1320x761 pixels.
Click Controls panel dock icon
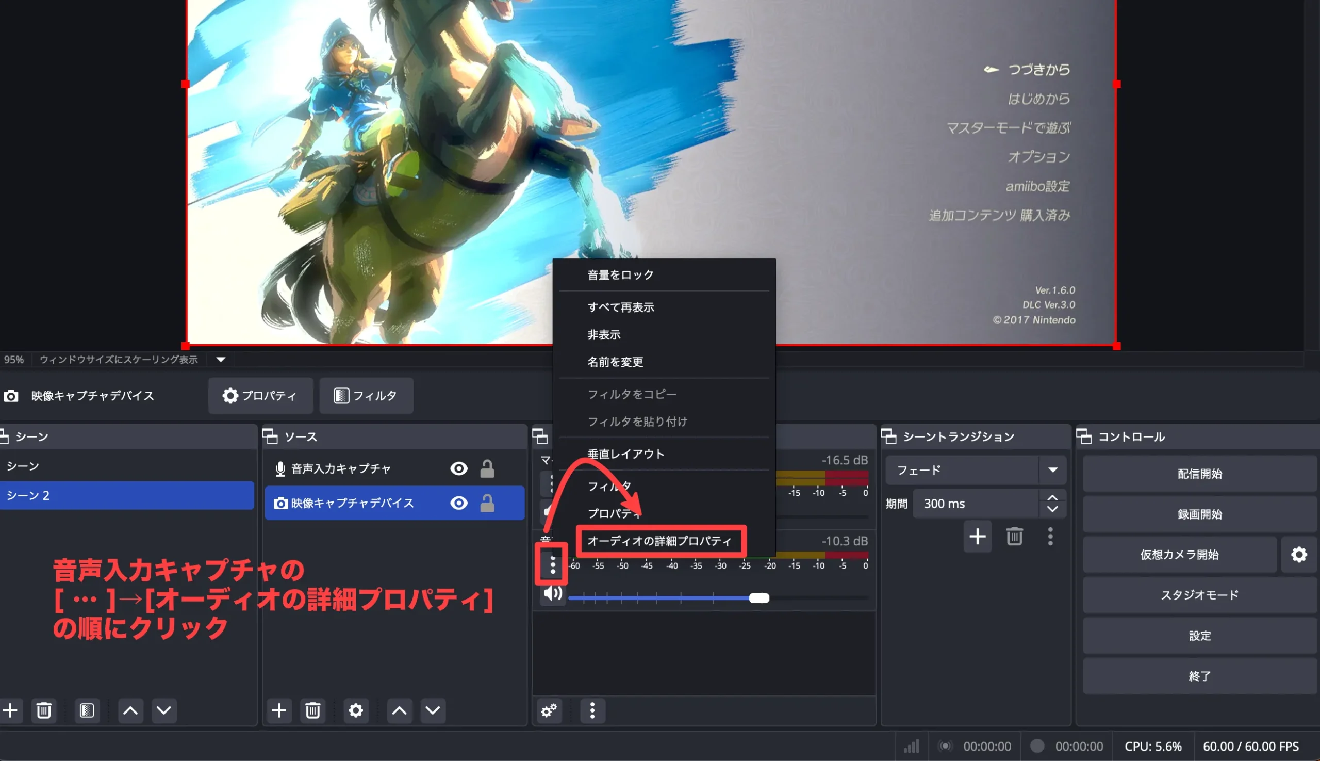1084,436
